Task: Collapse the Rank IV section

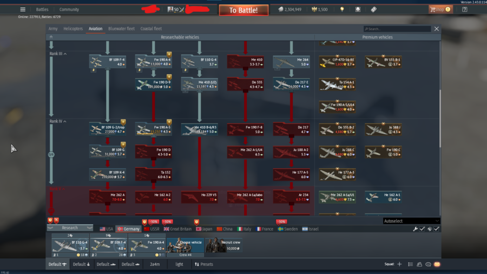Action: pyautogui.click(x=65, y=121)
